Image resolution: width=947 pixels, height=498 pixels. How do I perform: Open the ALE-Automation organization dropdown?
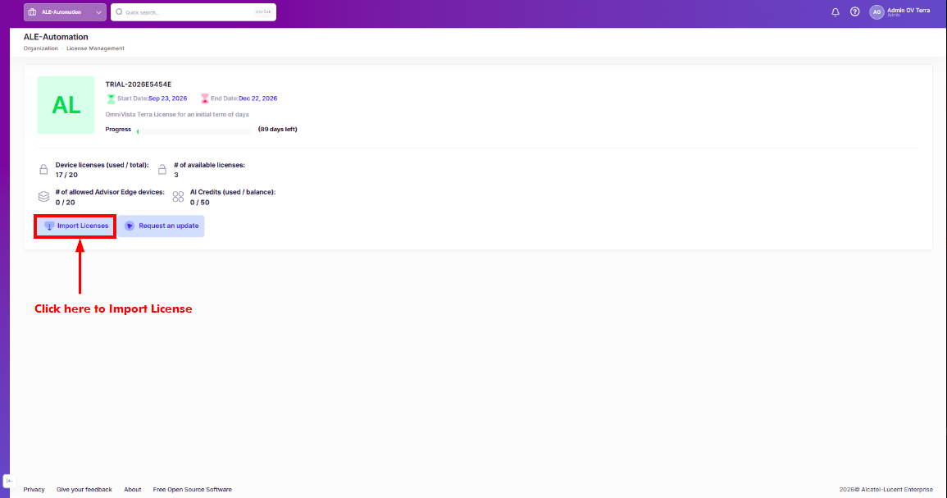point(65,12)
